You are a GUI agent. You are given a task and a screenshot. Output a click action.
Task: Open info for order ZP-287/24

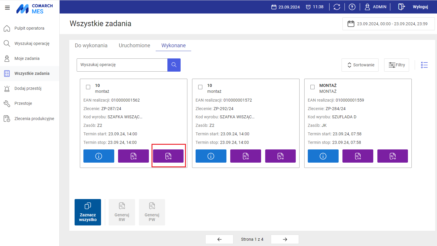click(99, 156)
